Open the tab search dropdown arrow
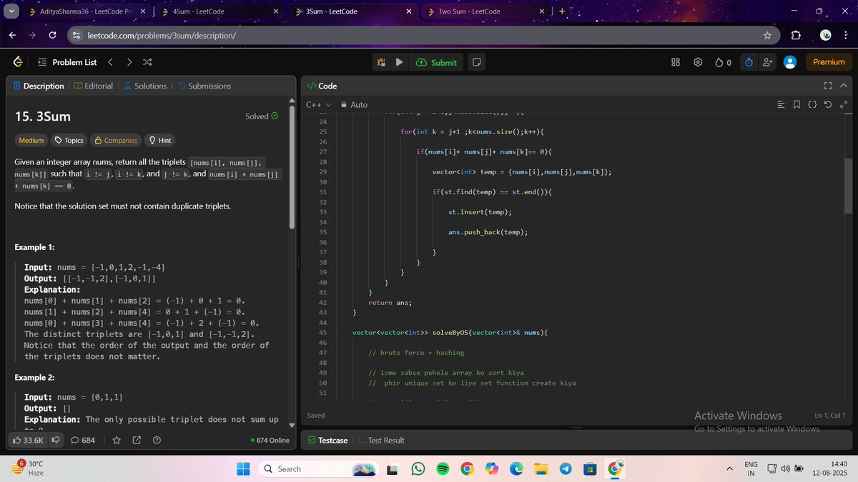This screenshot has width=858, height=482. pos(11,11)
